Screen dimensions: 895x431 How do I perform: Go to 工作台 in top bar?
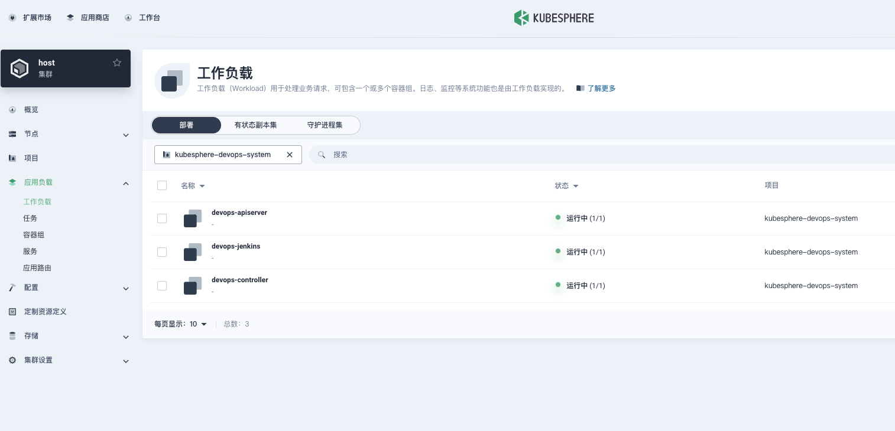click(x=150, y=18)
